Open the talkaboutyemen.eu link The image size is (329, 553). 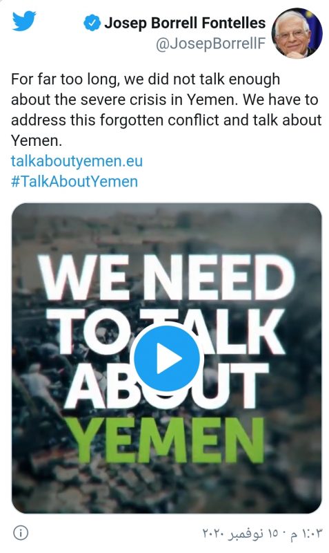pos(77,161)
